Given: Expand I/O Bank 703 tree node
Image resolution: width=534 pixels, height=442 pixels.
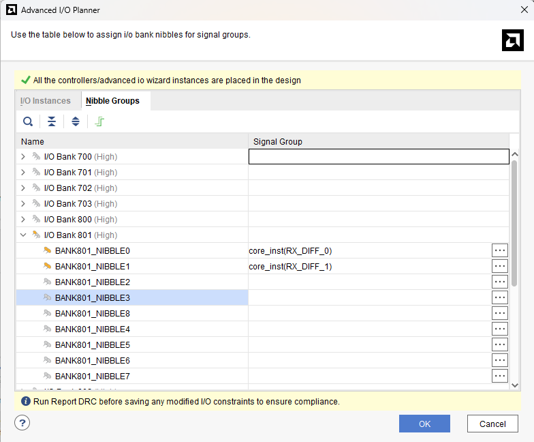Looking at the screenshot, I should coord(23,203).
